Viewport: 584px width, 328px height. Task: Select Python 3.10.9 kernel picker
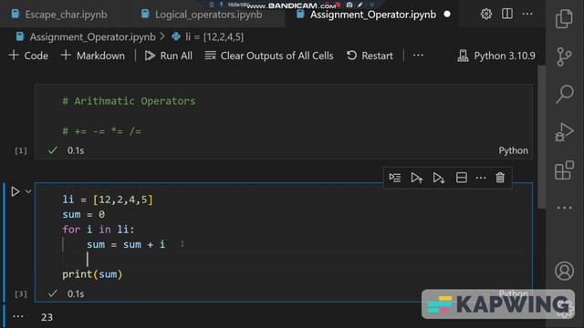click(x=496, y=56)
